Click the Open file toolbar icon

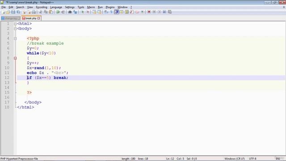[8, 12]
